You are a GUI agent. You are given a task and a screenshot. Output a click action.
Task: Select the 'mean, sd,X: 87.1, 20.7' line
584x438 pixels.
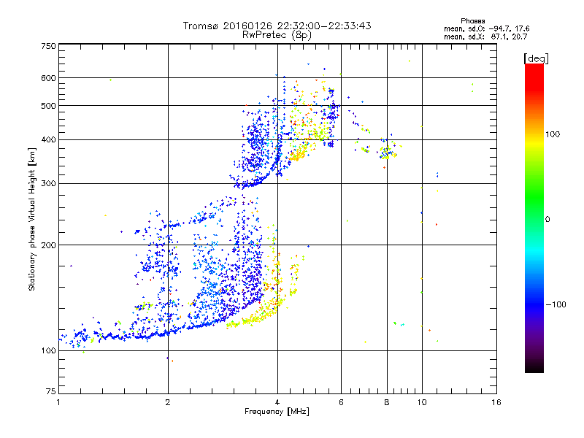[485, 36]
